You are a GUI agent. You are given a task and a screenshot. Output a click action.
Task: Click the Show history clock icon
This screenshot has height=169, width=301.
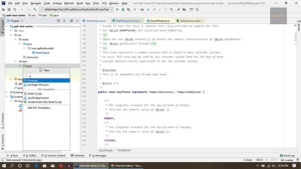166,9
